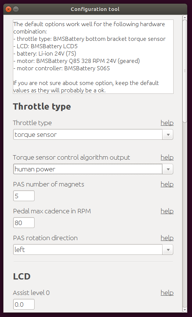Open the Throttle type dropdown arrow
Image resolution: width=192 pixels, height=317 pixels.
(x=168, y=135)
